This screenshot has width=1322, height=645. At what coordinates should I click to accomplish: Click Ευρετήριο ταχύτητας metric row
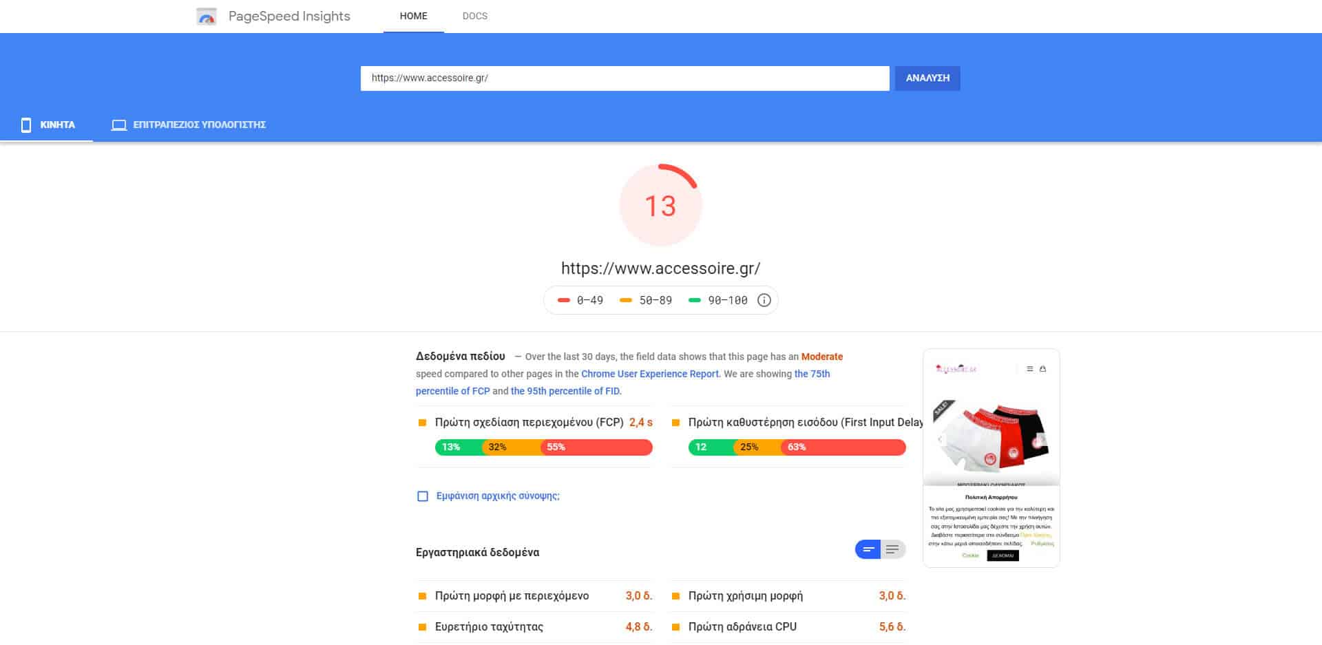pos(534,627)
